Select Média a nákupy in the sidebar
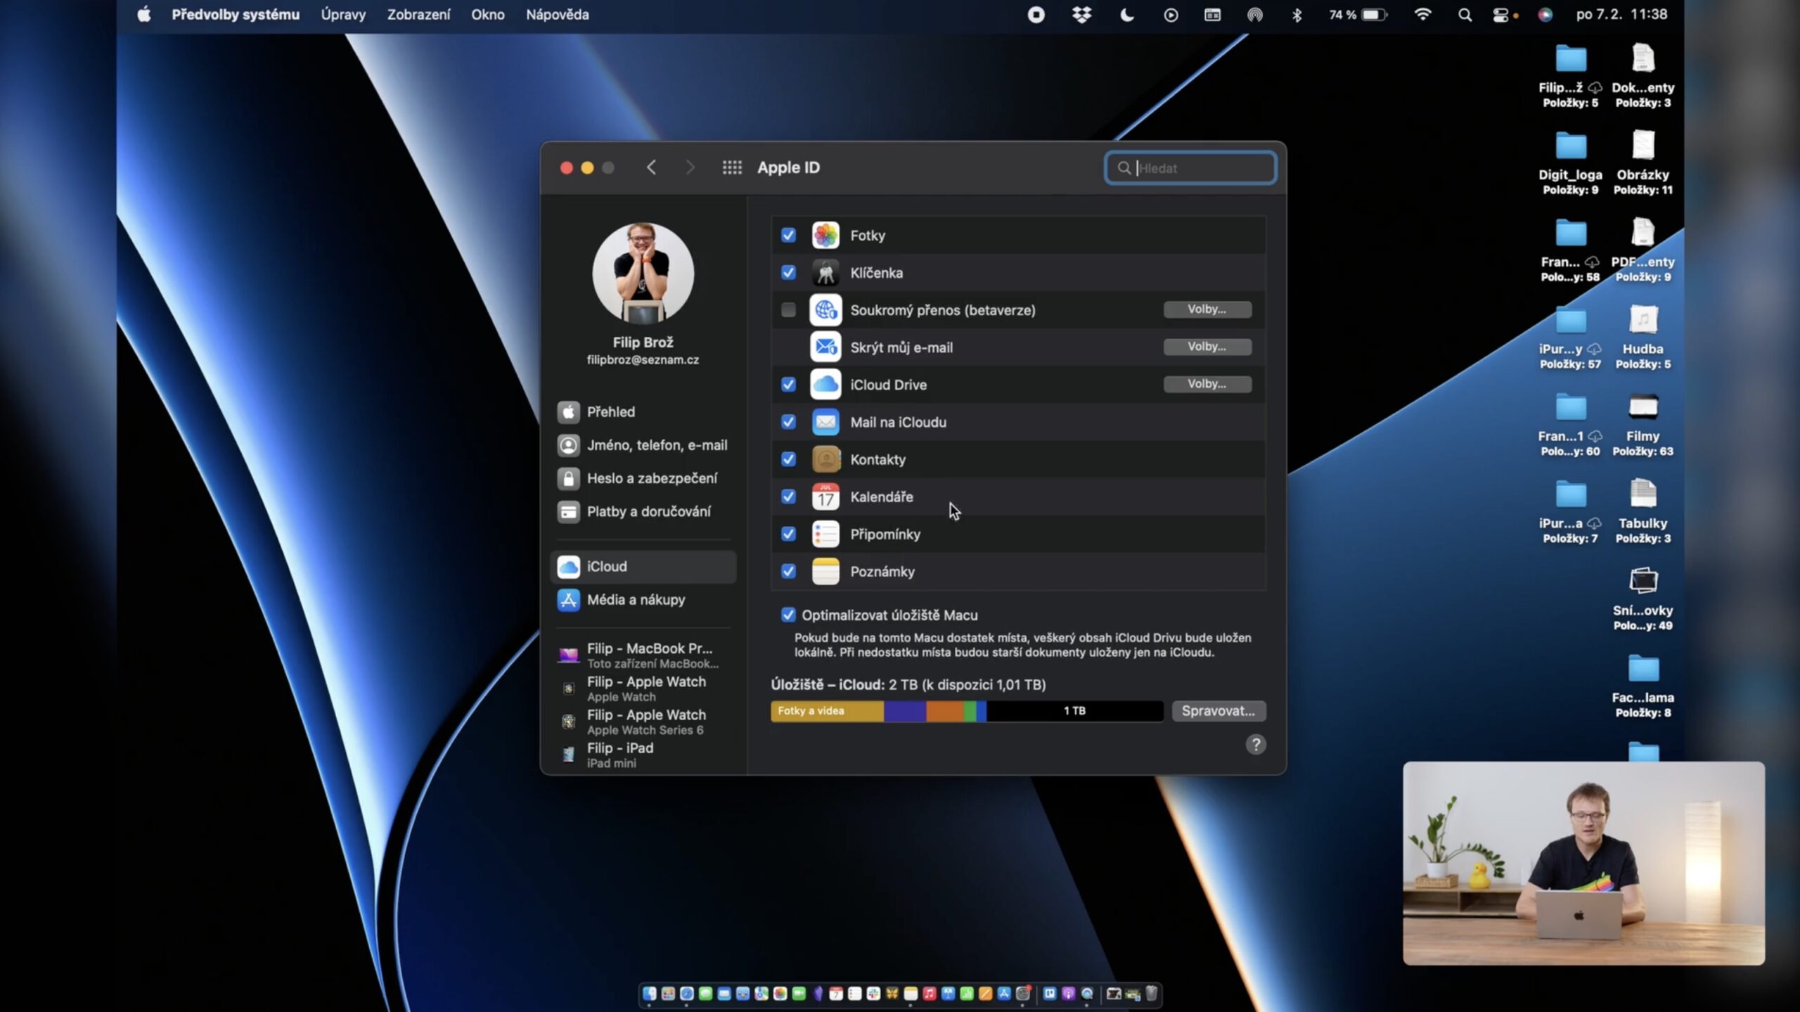The height and width of the screenshot is (1012, 1800). pyautogui.click(x=636, y=600)
